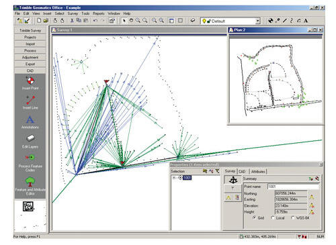Select the Insert Line tool
This screenshot has width=336, height=245.
click(30, 103)
